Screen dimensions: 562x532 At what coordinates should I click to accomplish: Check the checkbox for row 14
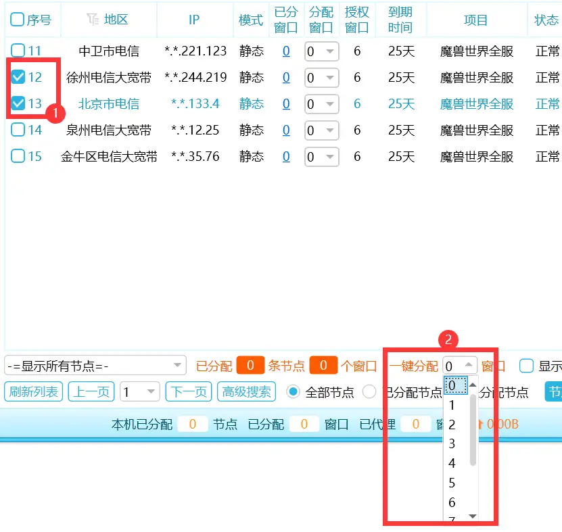click(18, 130)
